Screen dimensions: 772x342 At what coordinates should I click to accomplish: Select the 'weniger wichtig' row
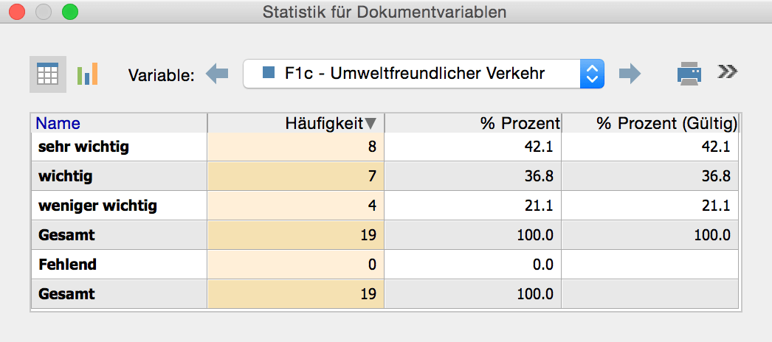[97, 206]
